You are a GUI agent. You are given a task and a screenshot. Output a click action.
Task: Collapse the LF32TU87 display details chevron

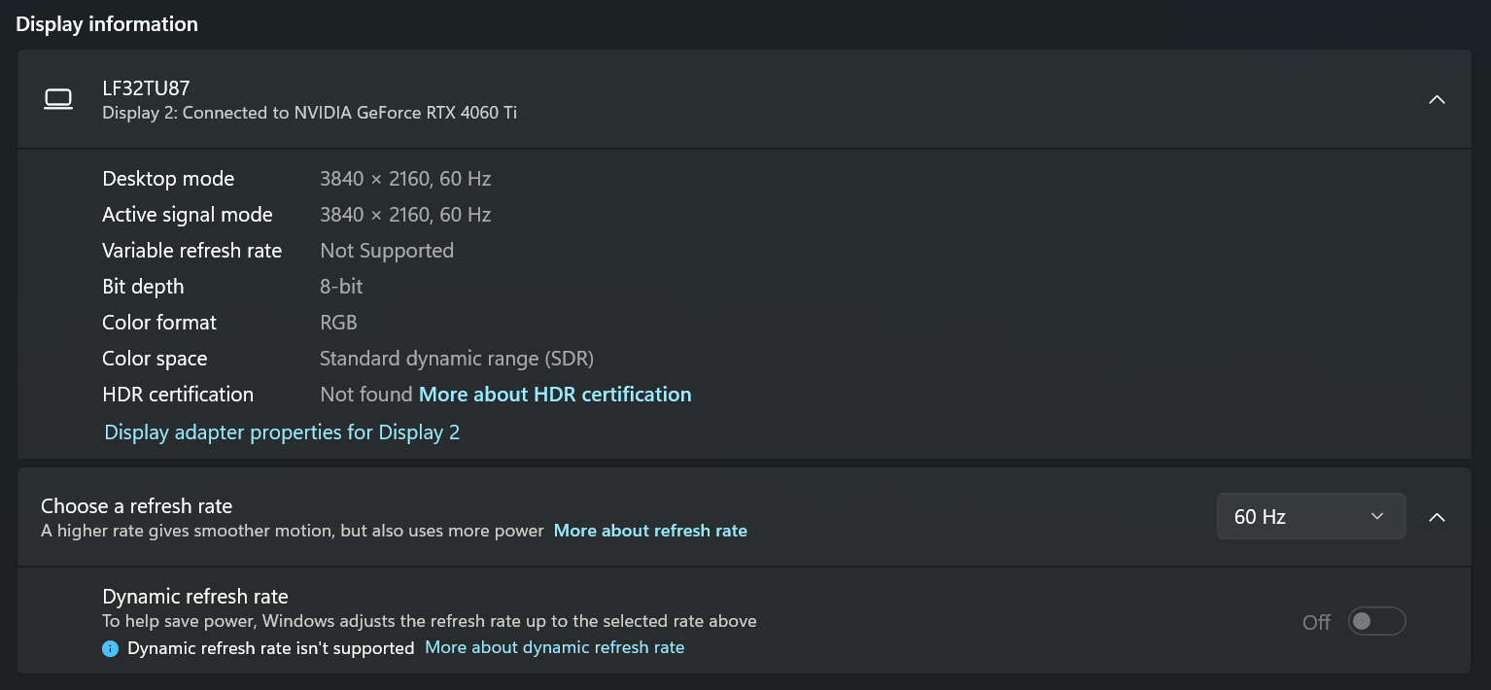(x=1437, y=99)
